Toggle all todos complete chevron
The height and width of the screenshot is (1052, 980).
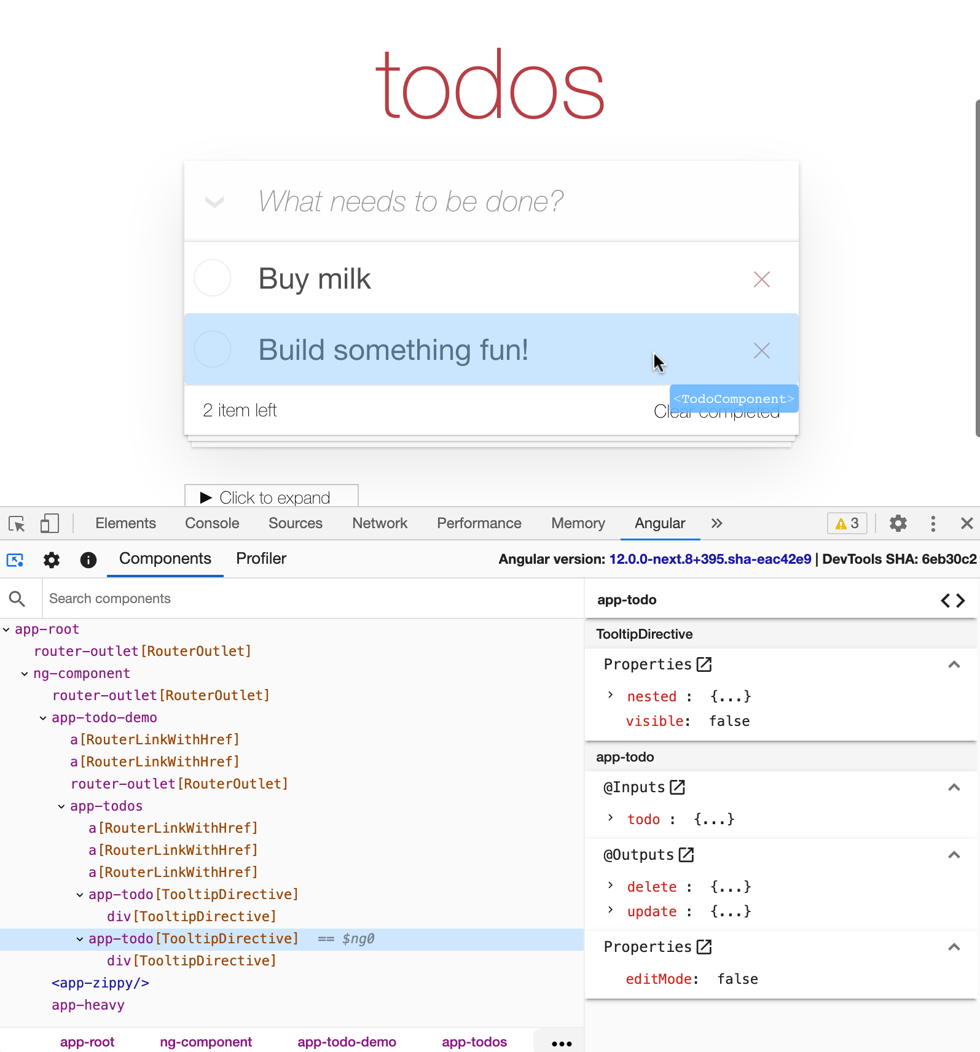pyautogui.click(x=214, y=202)
